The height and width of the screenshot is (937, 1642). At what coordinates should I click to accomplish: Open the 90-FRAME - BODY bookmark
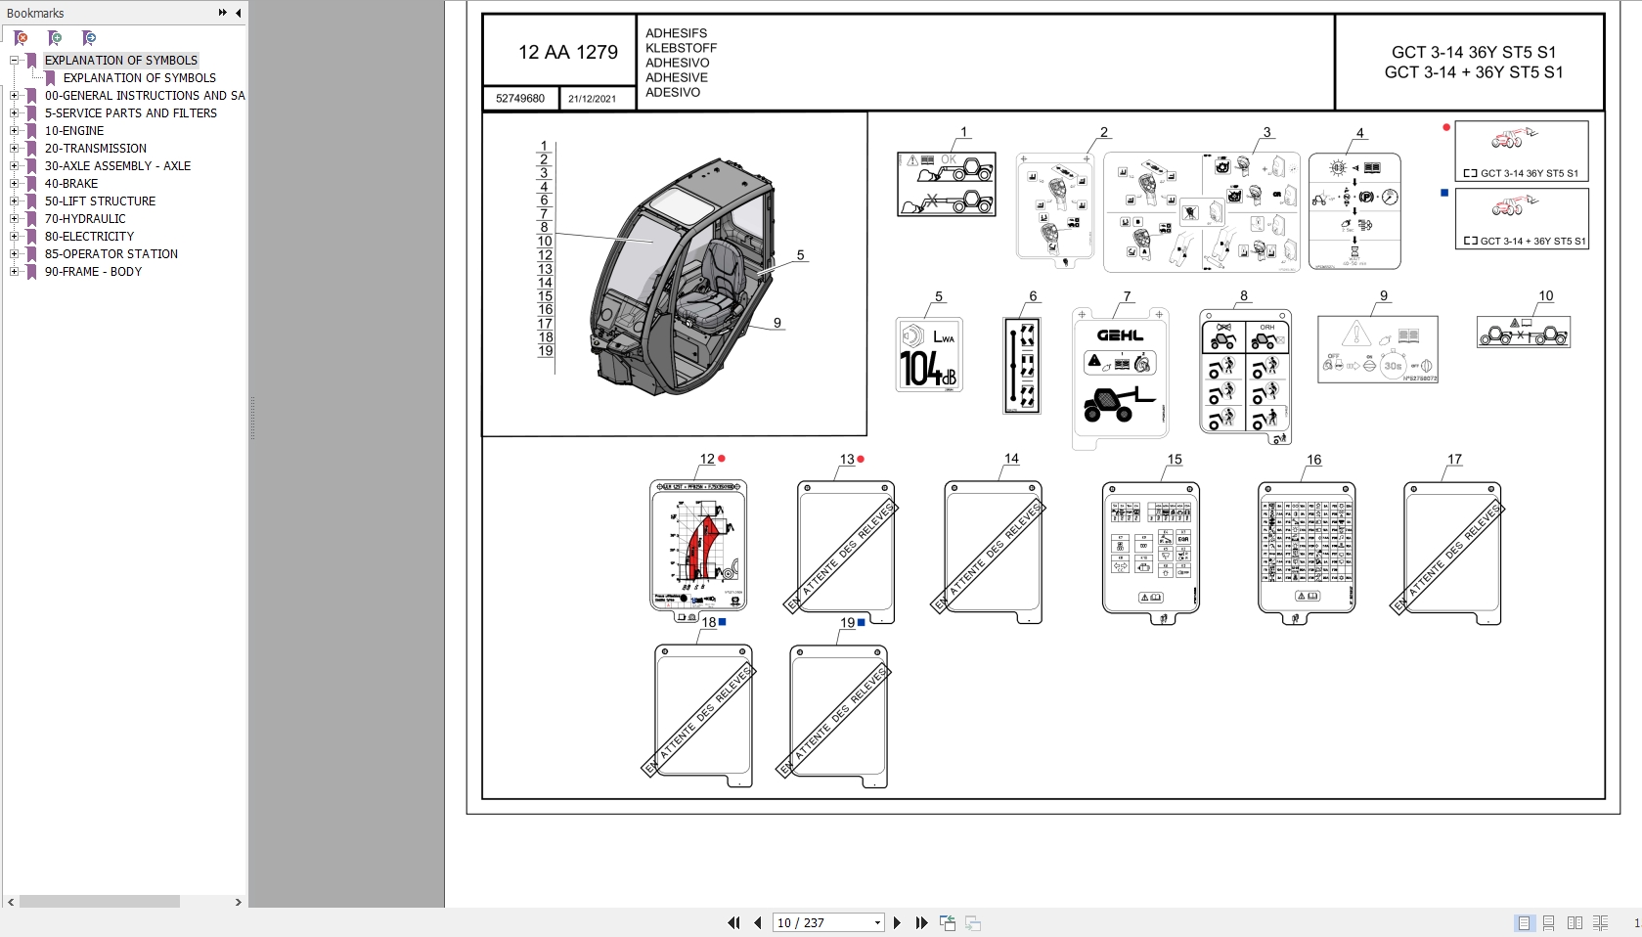point(93,271)
